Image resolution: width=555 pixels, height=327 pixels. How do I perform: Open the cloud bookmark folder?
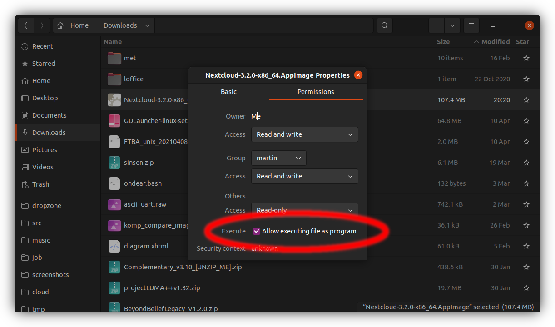point(58,292)
